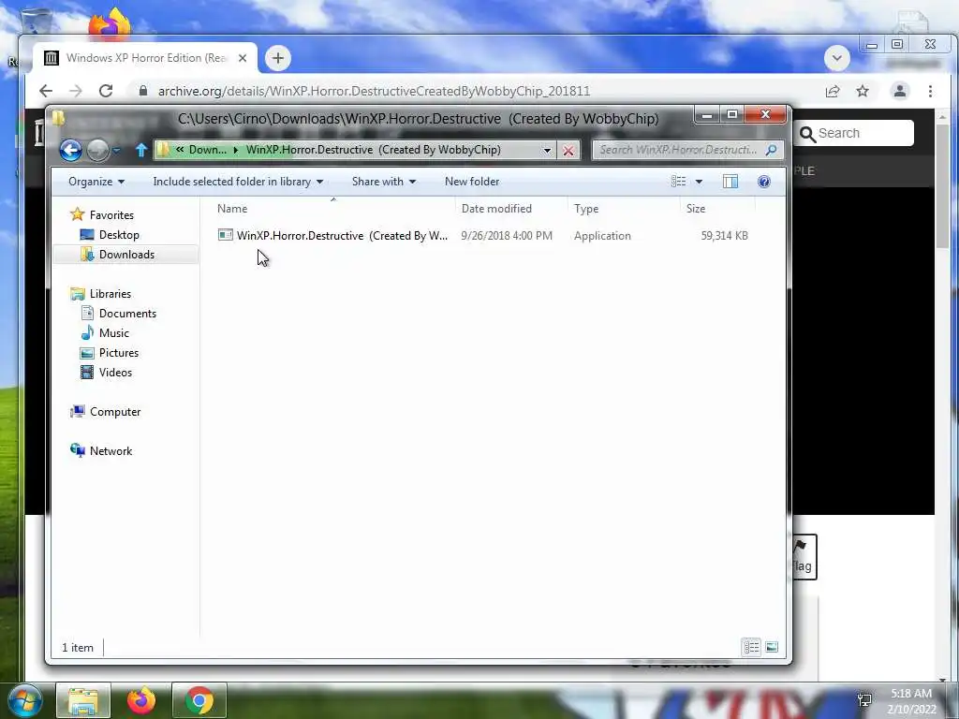Click the 59,314 KB size cell

pyautogui.click(x=724, y=236)
